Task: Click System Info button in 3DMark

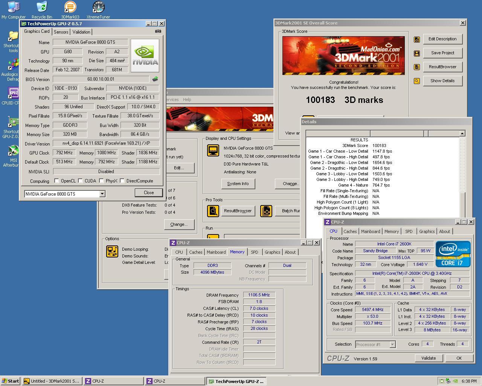Action: (238, 184)
